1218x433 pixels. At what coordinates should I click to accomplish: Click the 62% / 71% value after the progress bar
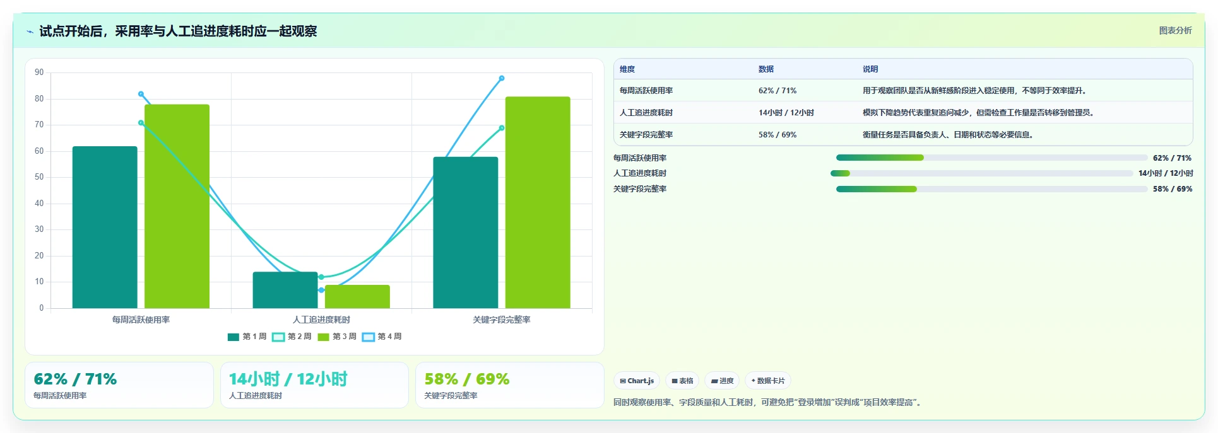(1172, 158)
